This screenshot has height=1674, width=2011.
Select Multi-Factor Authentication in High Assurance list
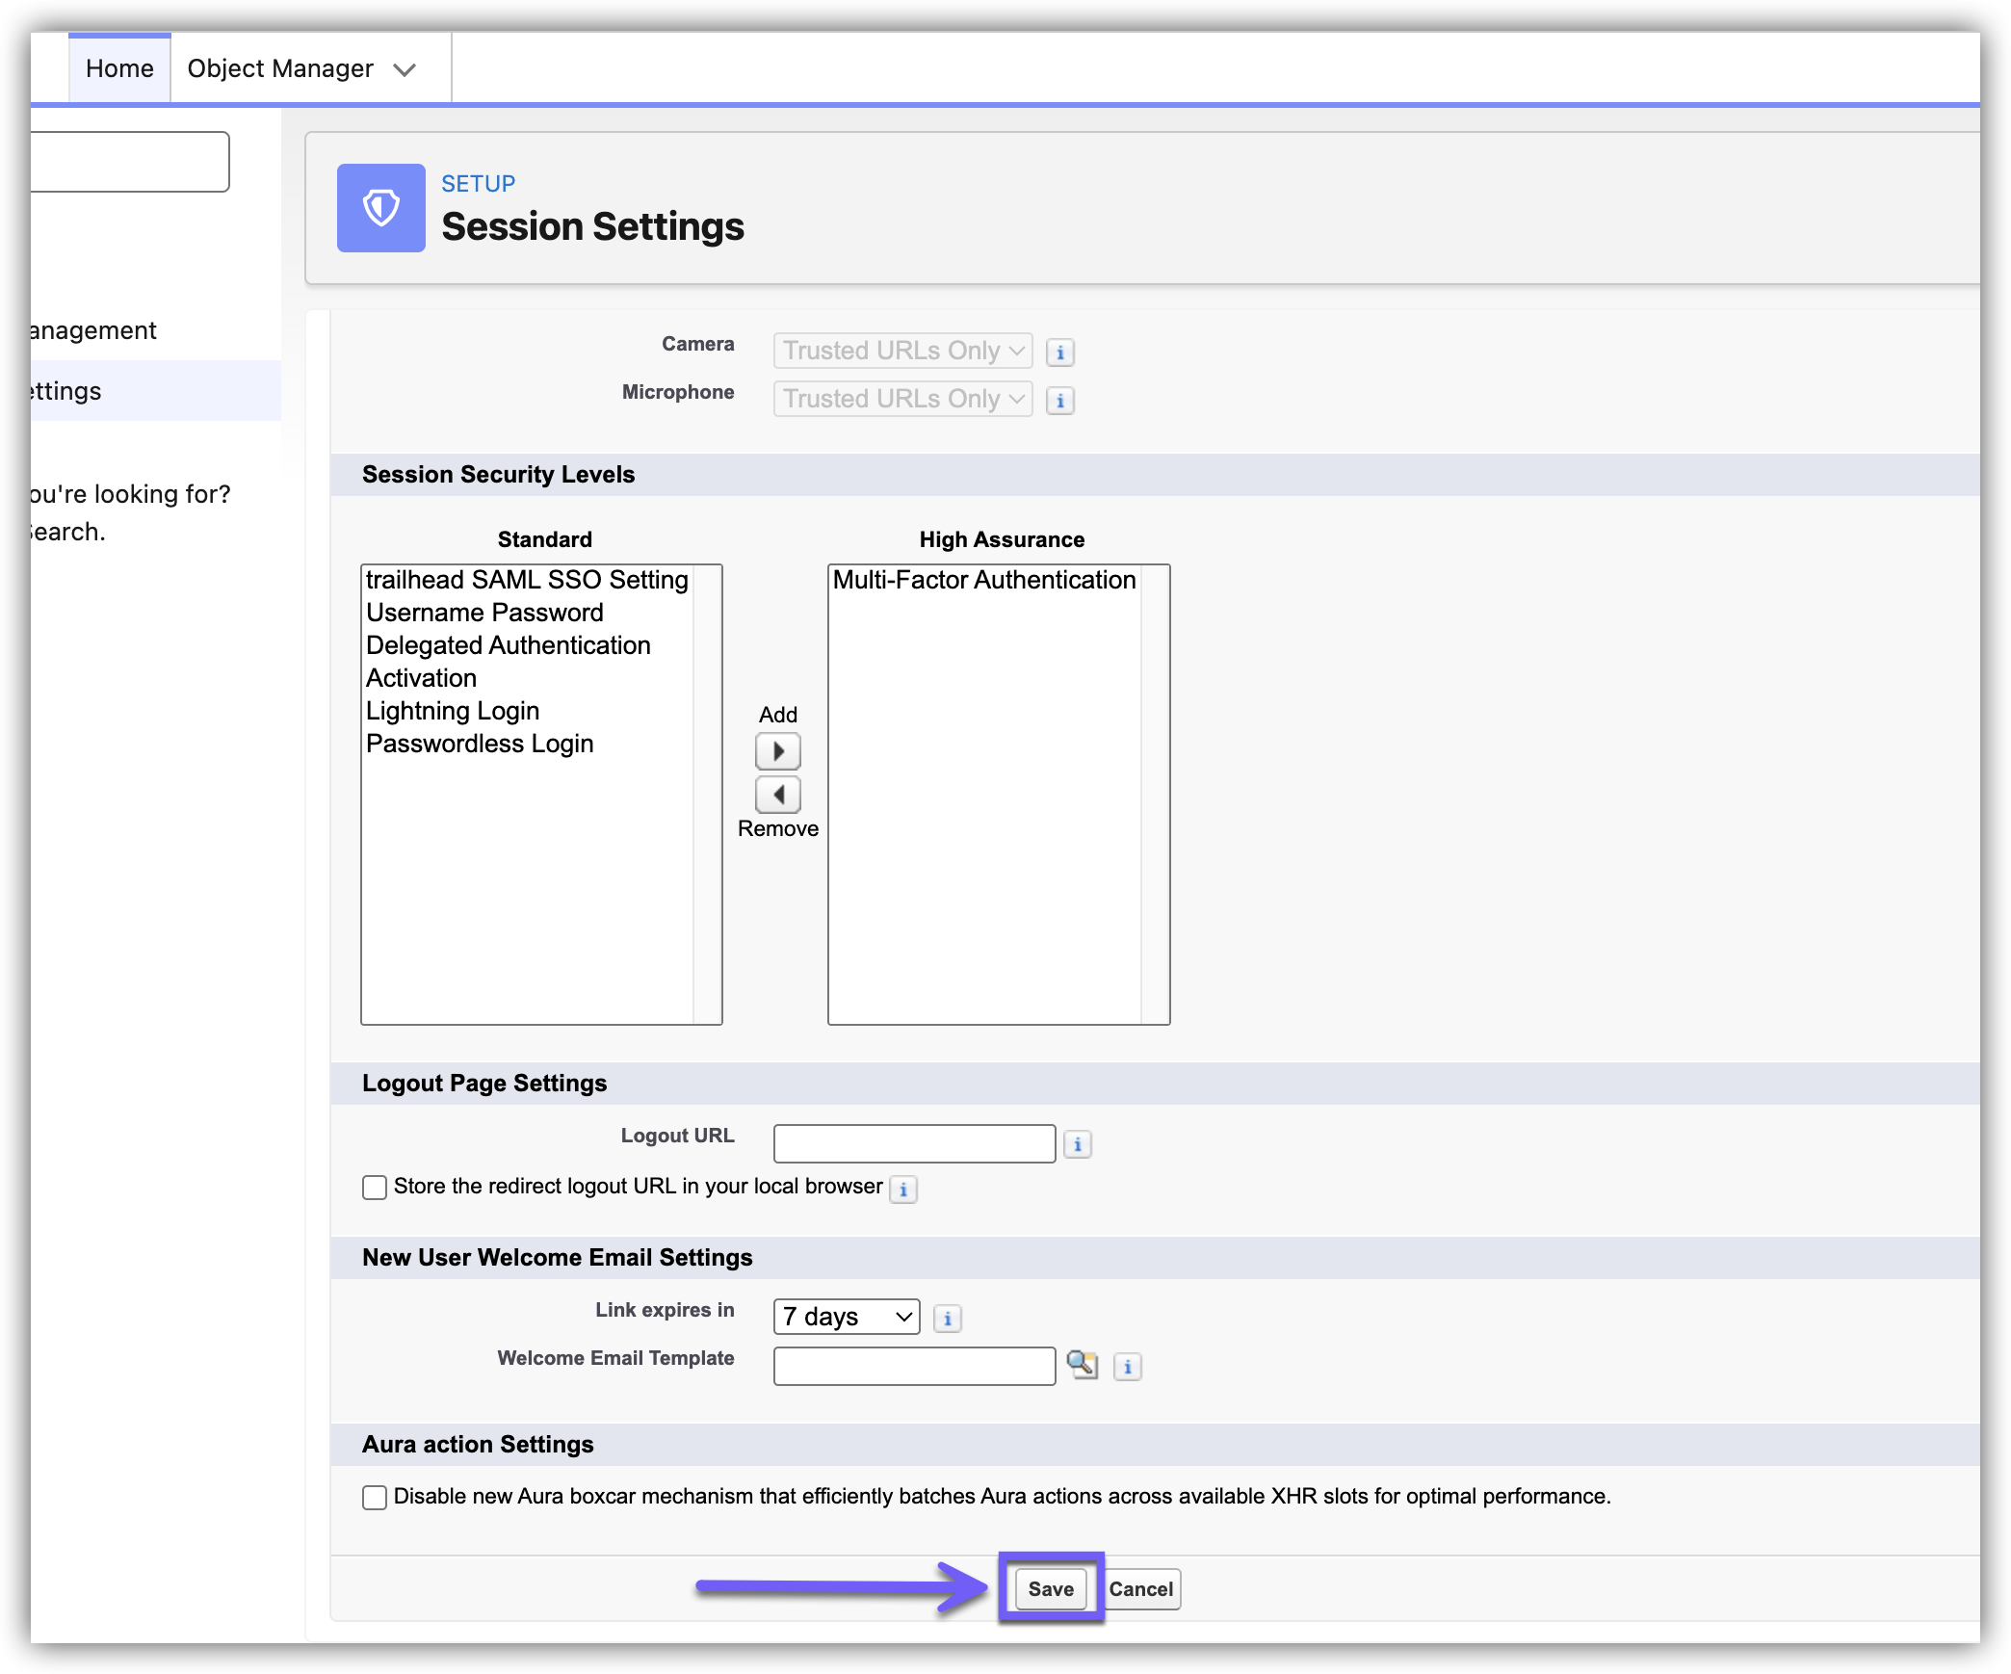click(983, 580)
